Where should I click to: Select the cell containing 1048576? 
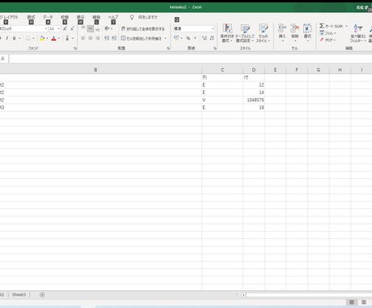(x=254, y=100)
